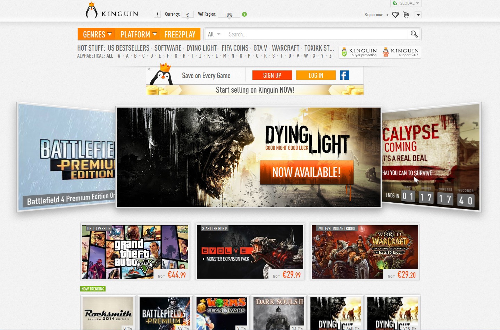The width and height of the screenshot is (500, 330).
Task: Filter alphabetical list by letter S
Action: pyautogui.click(x=274, y=56)
